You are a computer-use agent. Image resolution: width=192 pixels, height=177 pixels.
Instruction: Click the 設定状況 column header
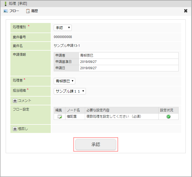(x=169, y=110)
